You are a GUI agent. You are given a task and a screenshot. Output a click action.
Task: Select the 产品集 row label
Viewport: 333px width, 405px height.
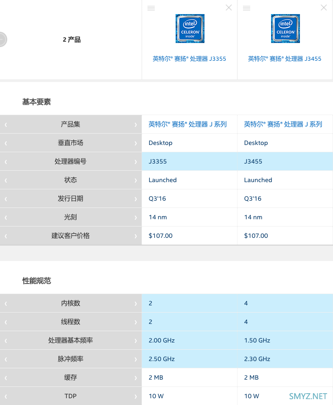pyautogui.click(x=71, y=124)
